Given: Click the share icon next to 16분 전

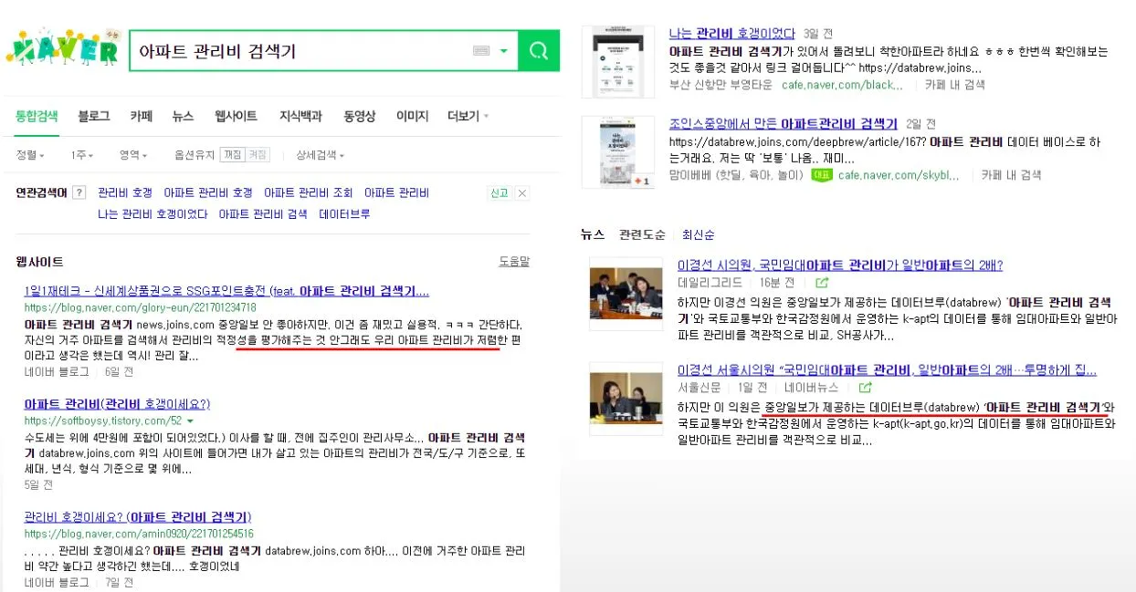Looking at the screenshot, I should click(822, 284).
